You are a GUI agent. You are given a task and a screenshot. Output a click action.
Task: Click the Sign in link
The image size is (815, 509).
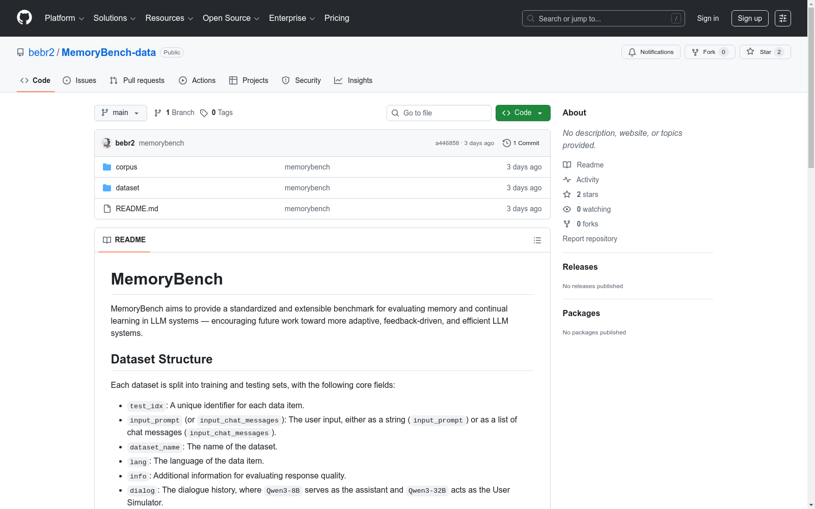tap(708, 18)
